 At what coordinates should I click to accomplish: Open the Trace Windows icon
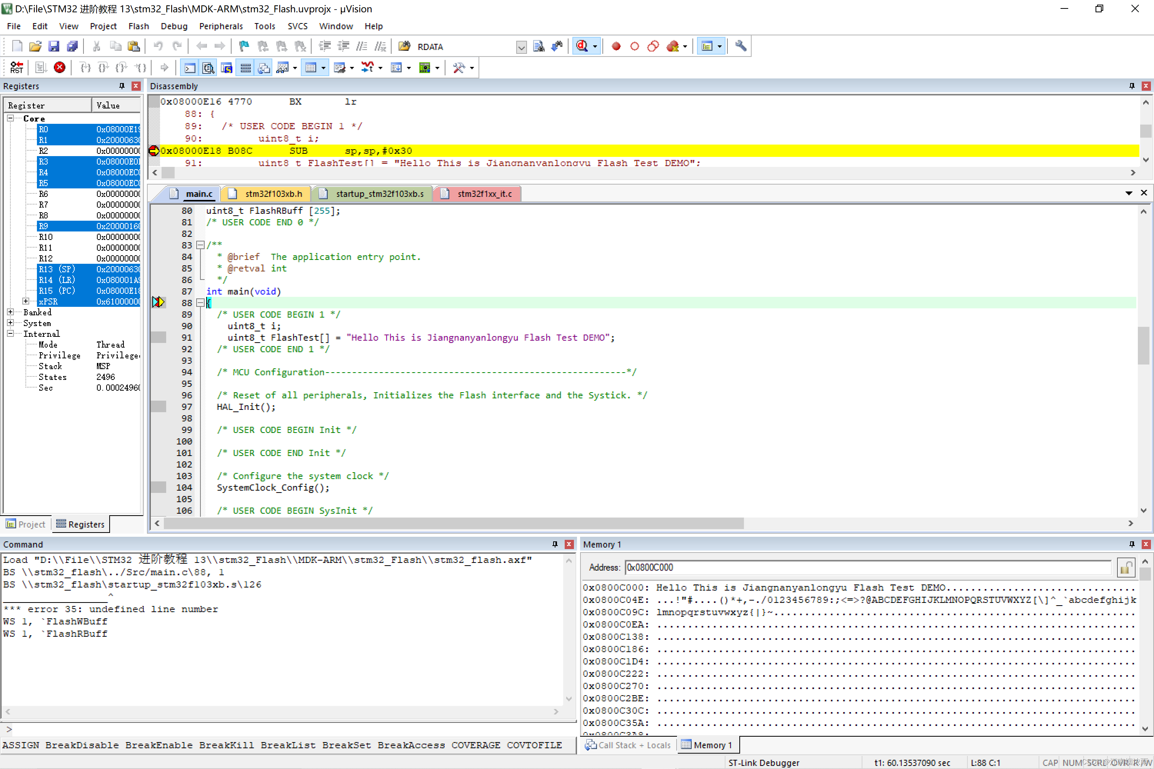point(397,68)
